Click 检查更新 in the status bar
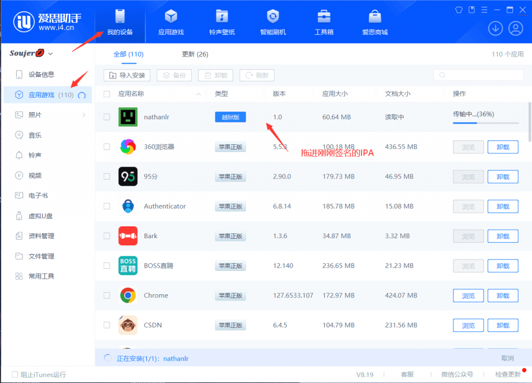The height and width of the screenshot is (383, 532). 508,374
